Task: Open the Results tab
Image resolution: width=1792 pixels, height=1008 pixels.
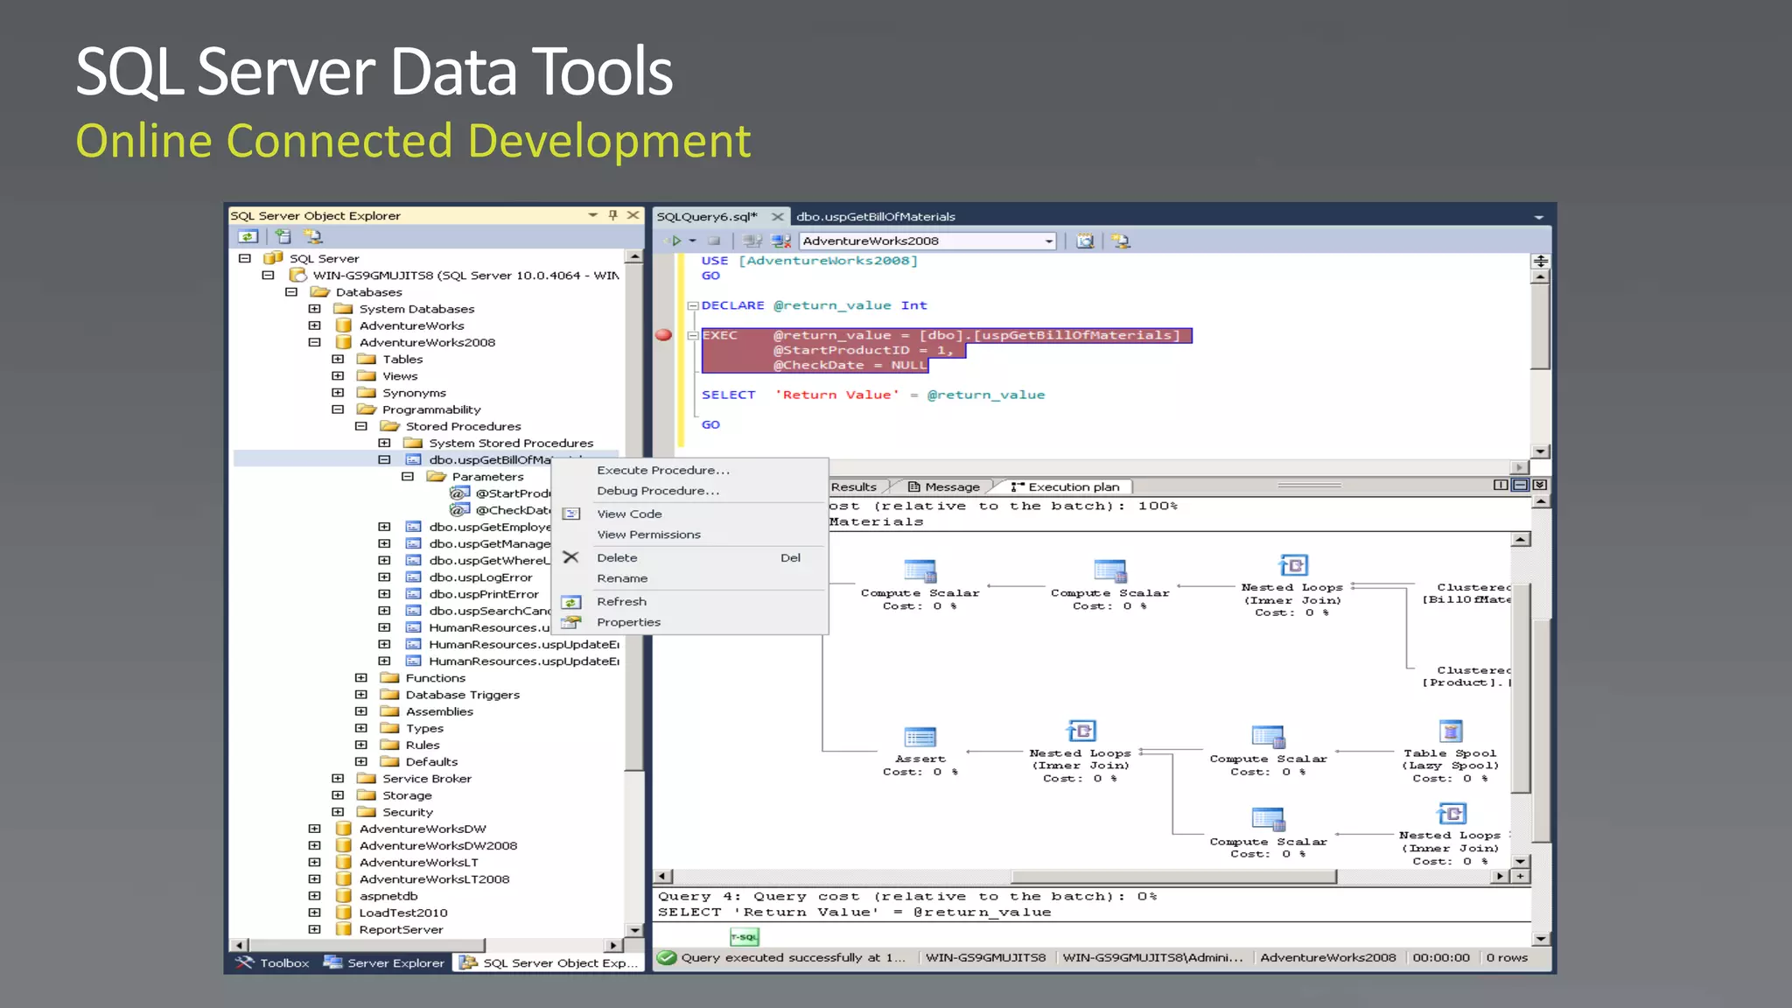Action: click(854, 486)
